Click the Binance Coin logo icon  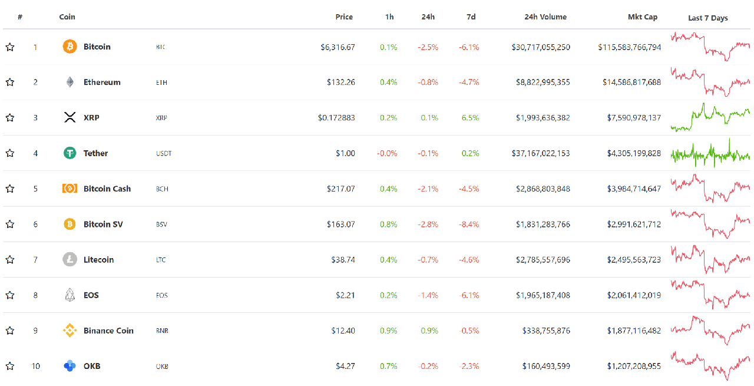tap(70, 331)
